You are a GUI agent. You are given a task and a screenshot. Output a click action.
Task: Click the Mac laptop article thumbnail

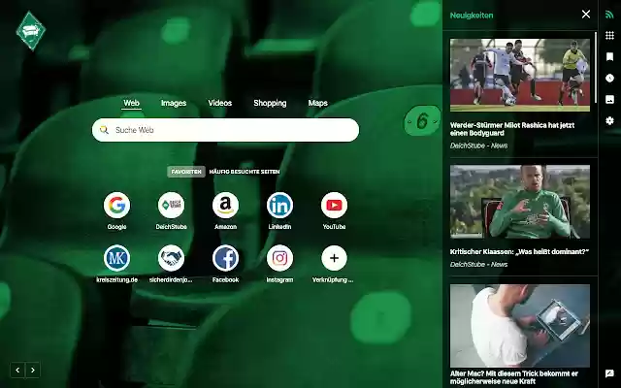(520, 326)
